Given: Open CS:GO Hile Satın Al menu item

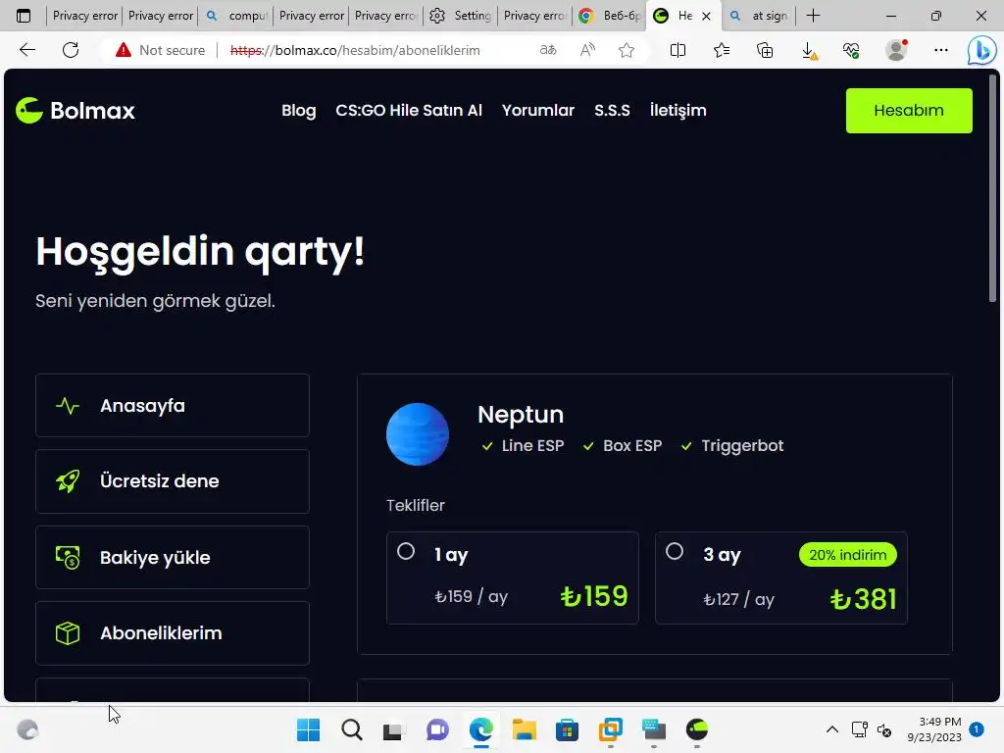Looking at the screenshot, I should click(409, 110).
